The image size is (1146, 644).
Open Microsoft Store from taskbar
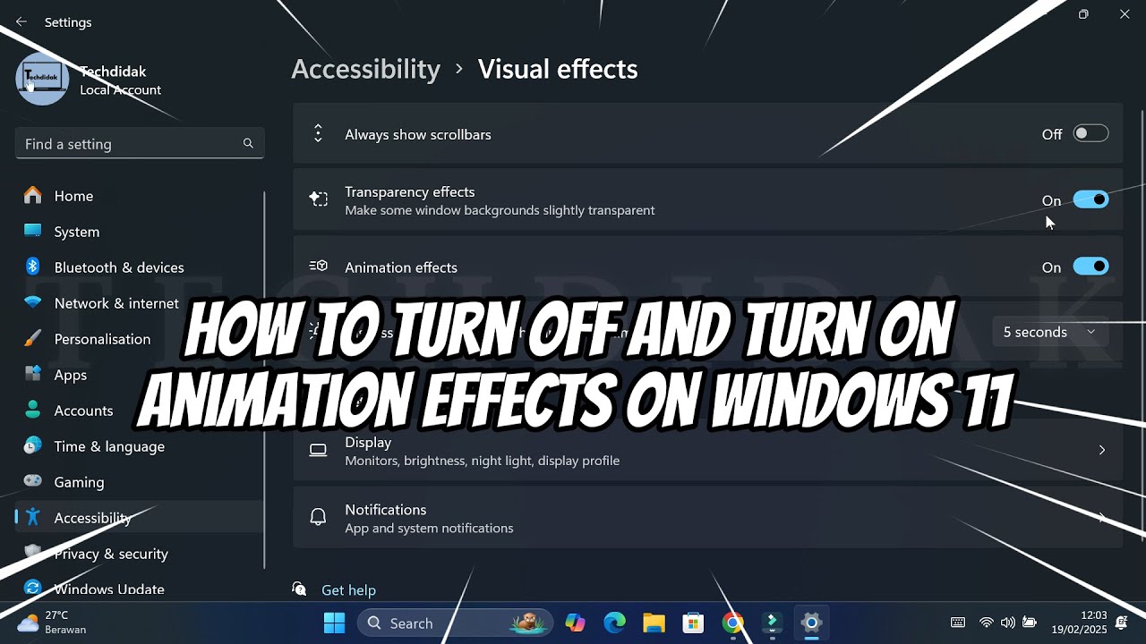coord(693,623)
